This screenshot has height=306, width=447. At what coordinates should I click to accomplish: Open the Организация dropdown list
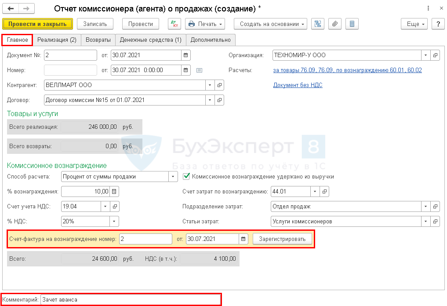pos(425,55)
